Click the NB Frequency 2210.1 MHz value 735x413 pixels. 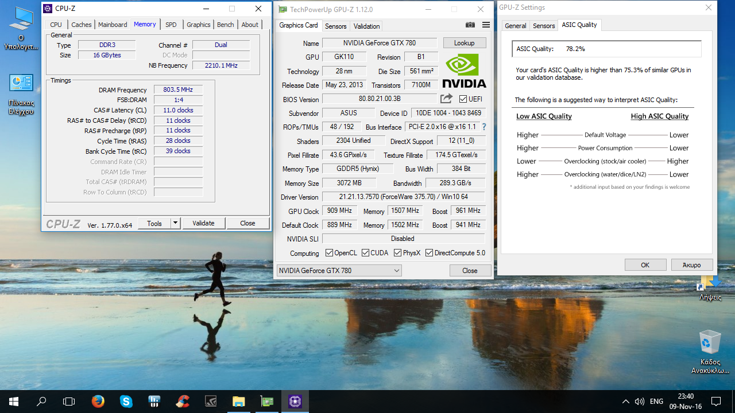[221, 65]
